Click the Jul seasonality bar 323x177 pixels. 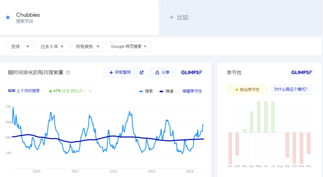pos(273,117)
